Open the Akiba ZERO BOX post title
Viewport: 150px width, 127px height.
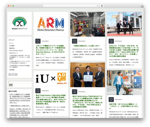point(124,51)
